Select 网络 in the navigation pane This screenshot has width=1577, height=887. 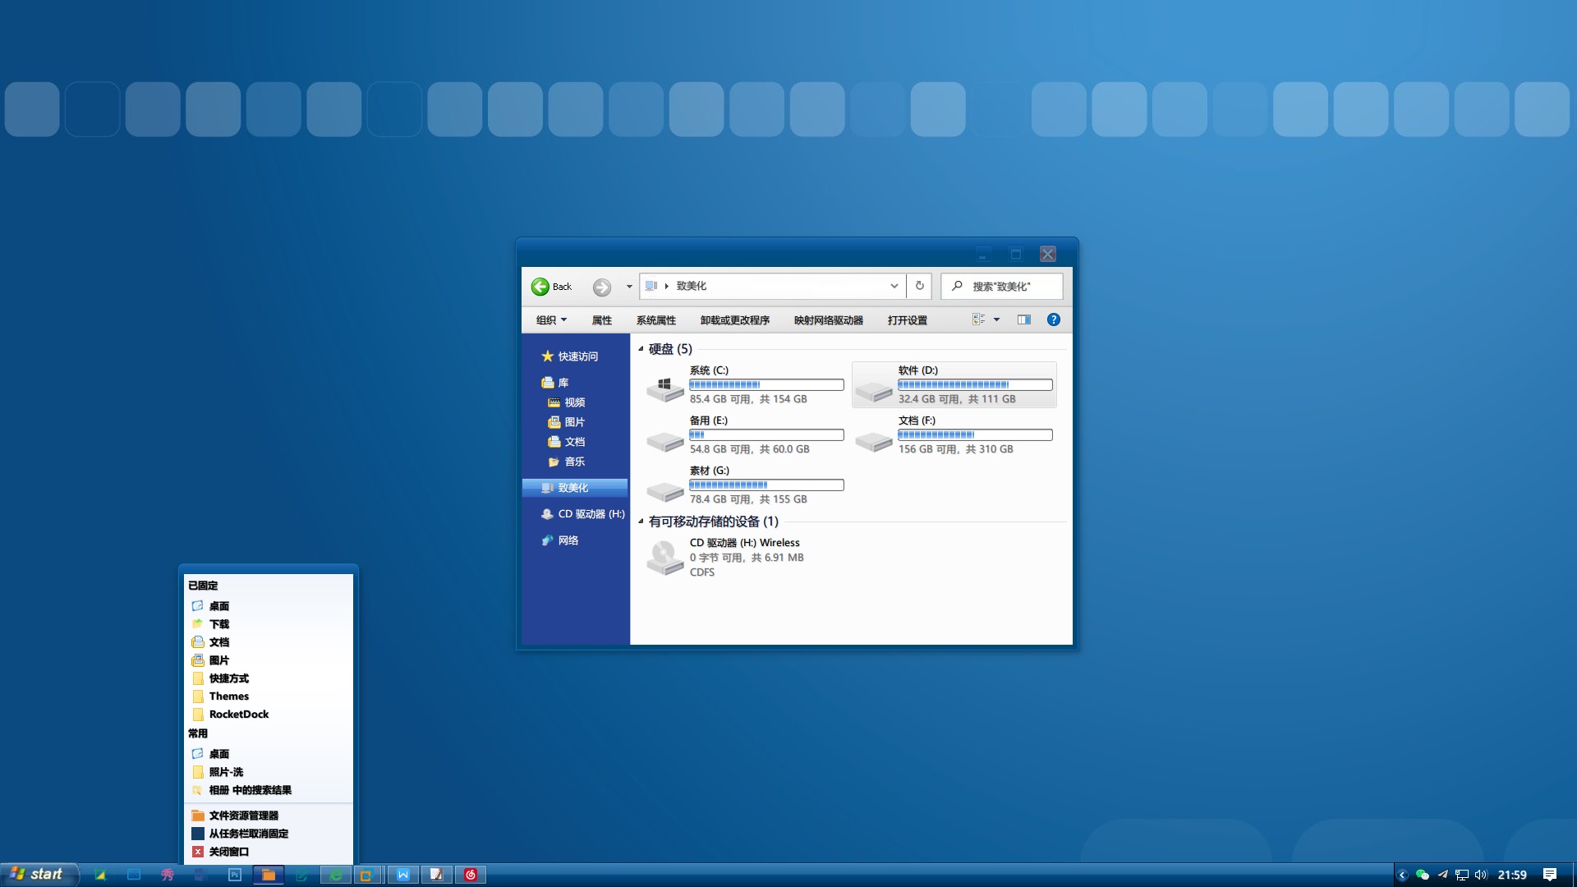[x=560, y=540]
